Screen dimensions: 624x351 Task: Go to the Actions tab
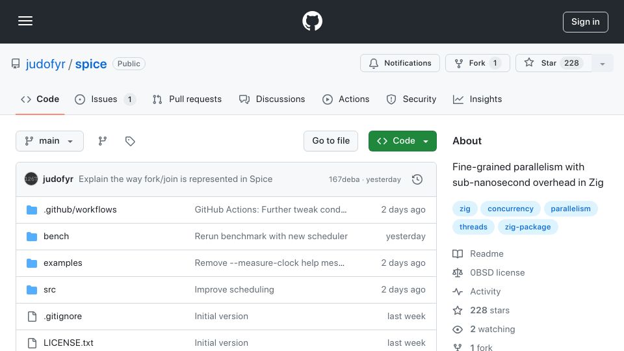(346, 99)
